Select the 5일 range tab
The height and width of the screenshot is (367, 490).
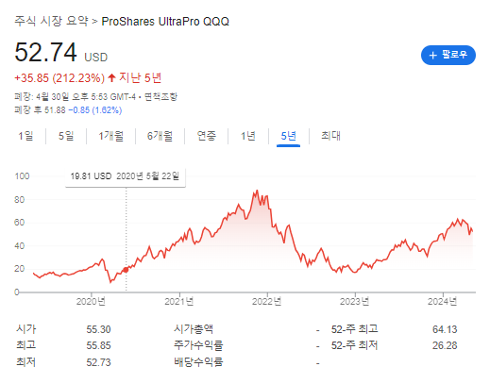click(66, 136)
